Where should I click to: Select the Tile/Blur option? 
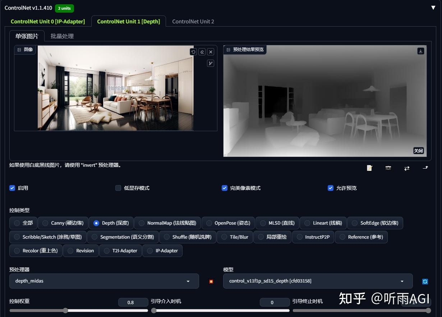(235, 237)
